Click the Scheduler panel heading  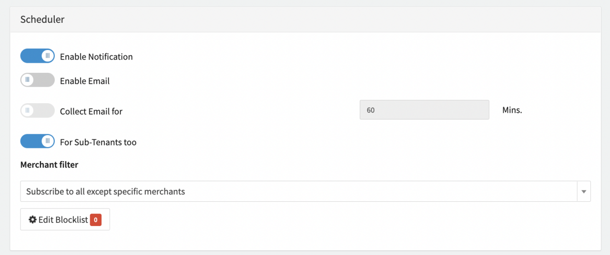(42, 20)
